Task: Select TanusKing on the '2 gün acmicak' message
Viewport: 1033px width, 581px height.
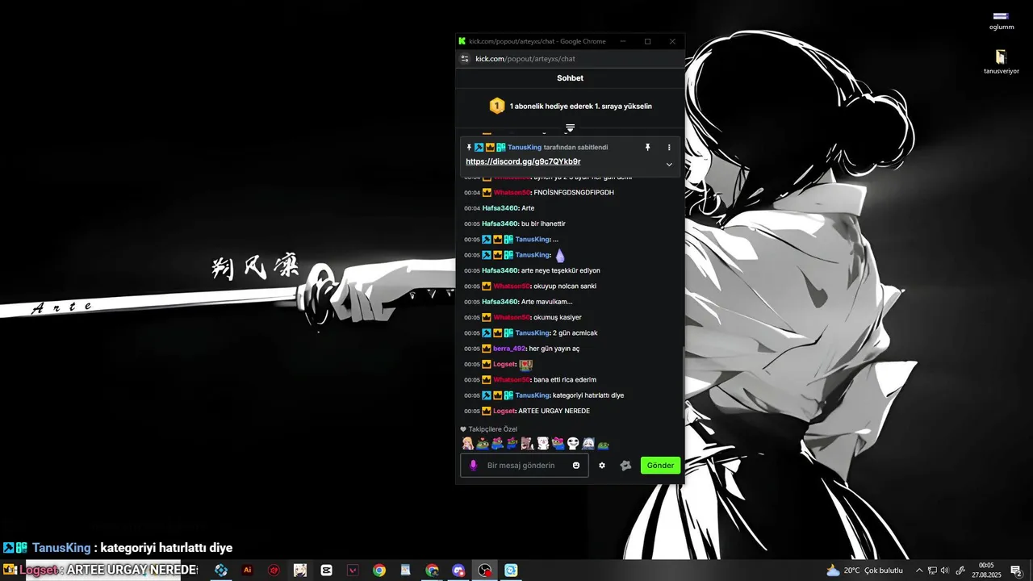Action: click(x=533, y=333)
